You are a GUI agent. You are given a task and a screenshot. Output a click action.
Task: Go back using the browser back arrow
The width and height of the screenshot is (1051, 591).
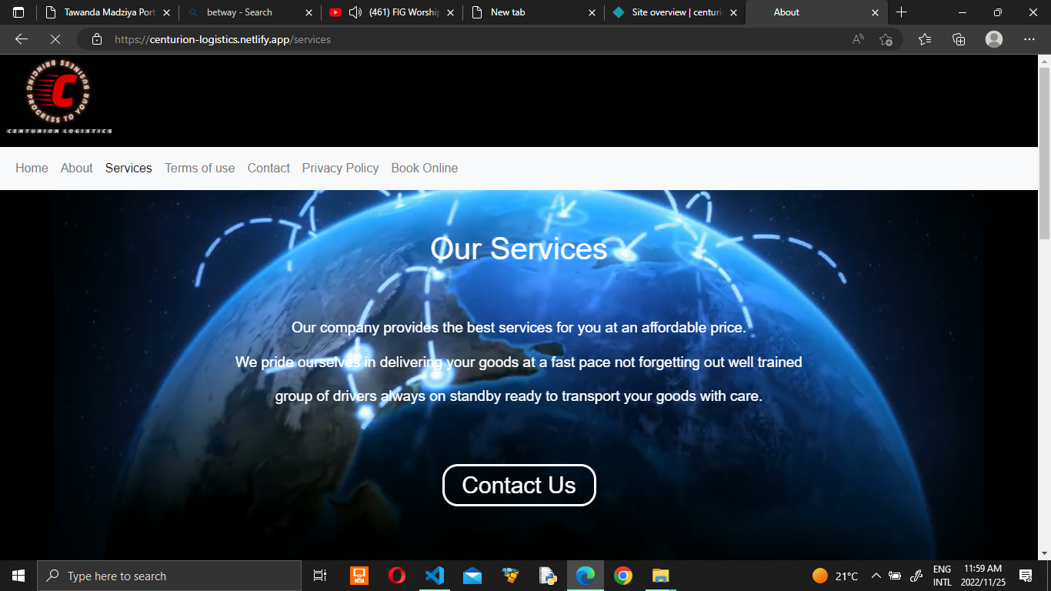21,39
